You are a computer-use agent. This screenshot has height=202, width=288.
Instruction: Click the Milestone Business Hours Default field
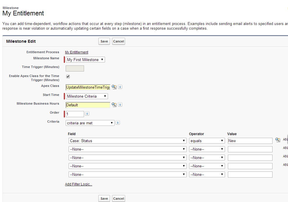(88, 105)
